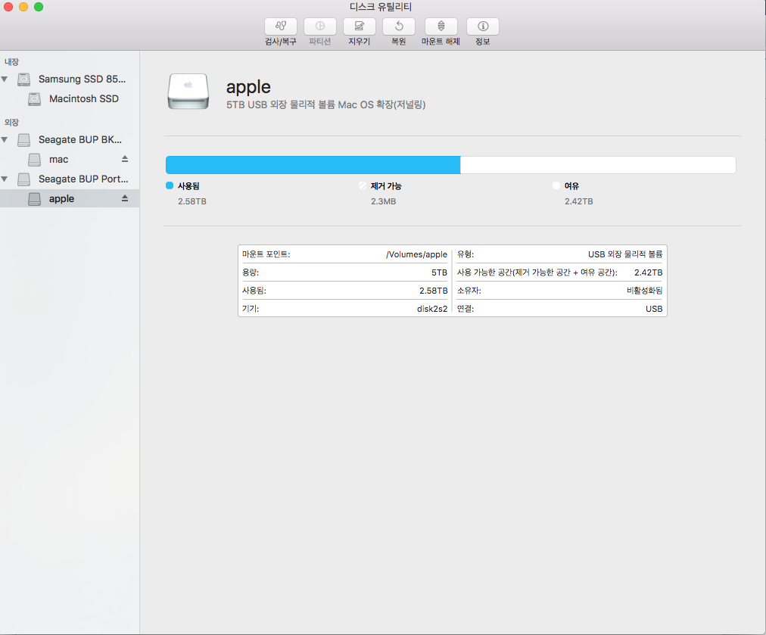Eject the mac volume in the sidebar
The image size is (766, 635).
click(125, 159)
